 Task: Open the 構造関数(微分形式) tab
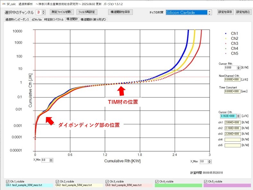(x=93, y=20)
